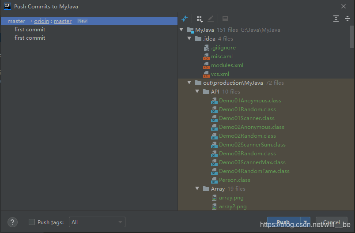This screenshot has width=355, height=233.
Task: Select the lower first commit entry
Action: (30, 38)
